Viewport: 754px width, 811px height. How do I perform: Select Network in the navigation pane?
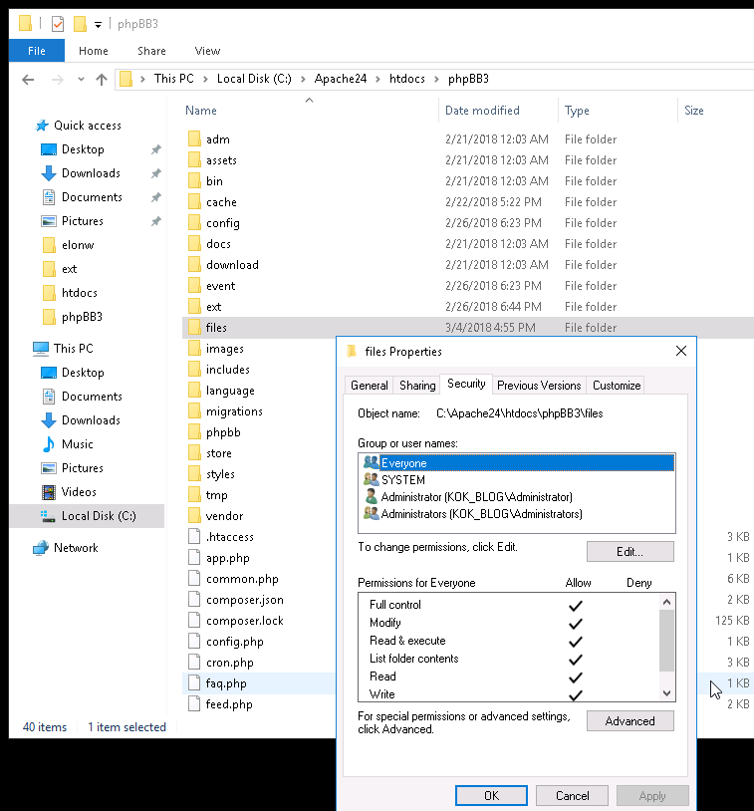tap(76, 548)
